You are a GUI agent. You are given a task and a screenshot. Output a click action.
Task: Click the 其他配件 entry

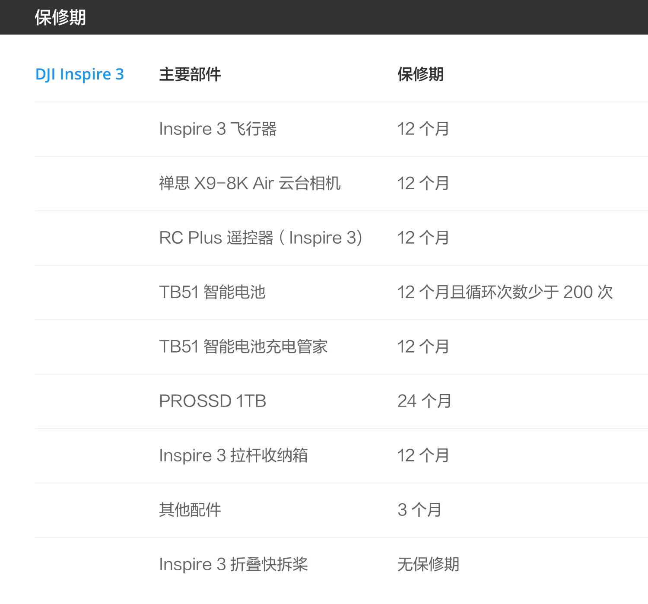coord(190,510)
